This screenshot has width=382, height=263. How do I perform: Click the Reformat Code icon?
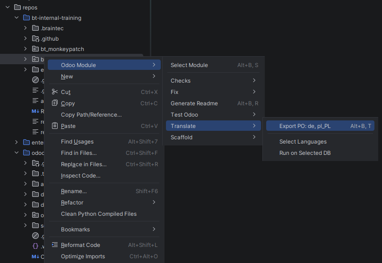click(x=55, y=245)
